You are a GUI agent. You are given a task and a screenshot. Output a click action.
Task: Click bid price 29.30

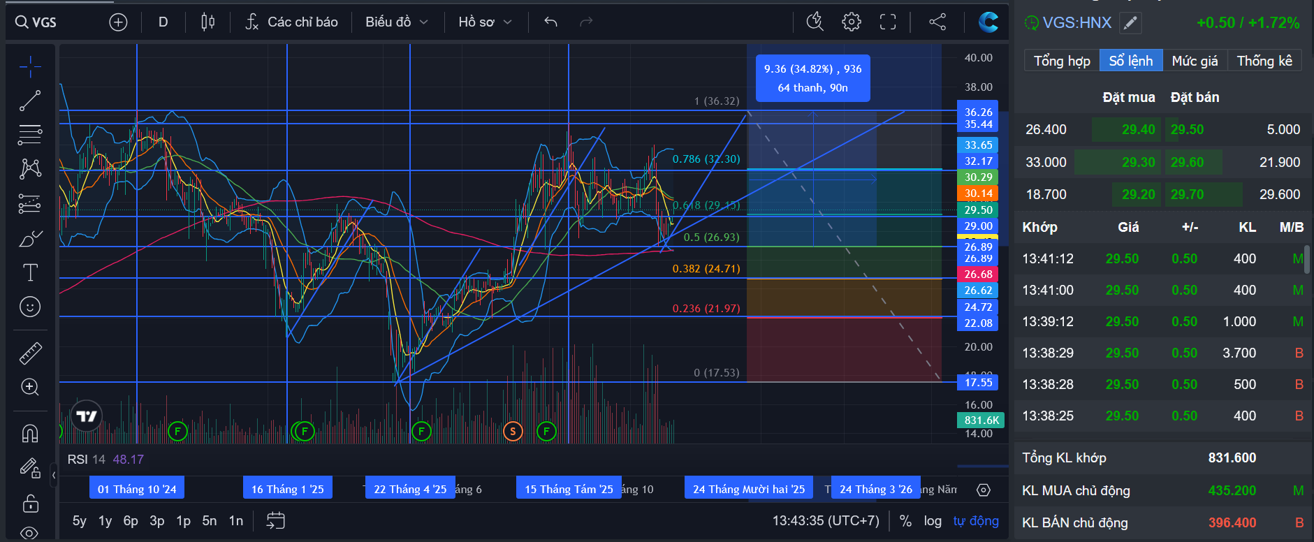(x=1139, y=162)
